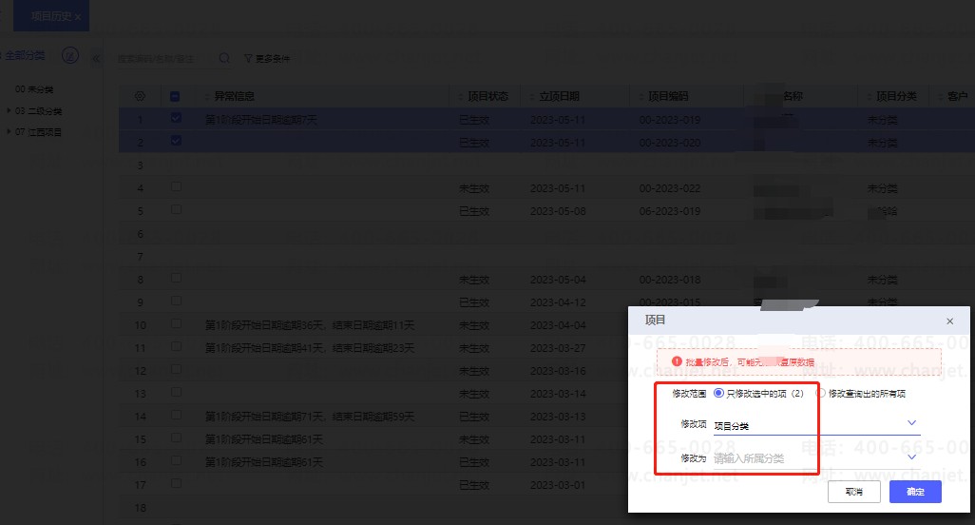Click date cell 2023-03-27
This screenshot has height=525, width=975.
pyautogui.click(x=558, y=348)
